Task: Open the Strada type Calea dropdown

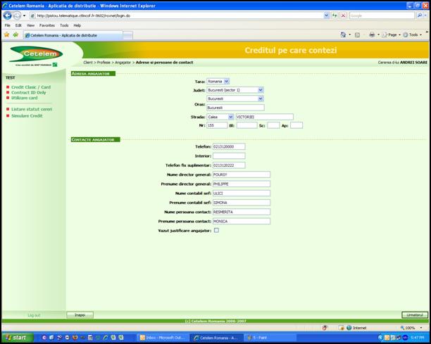Action: [x=231, y=117]
